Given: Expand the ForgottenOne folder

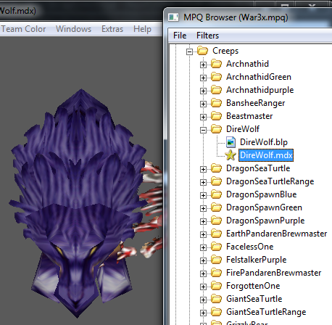Looking at the screenshot, I should 203,287.
